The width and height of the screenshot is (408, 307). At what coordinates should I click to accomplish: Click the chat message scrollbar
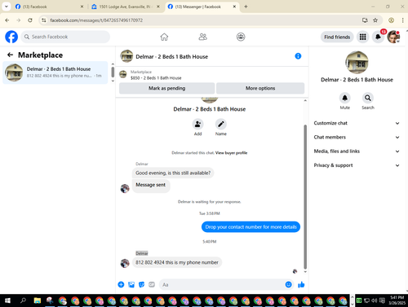pos(305,197)
